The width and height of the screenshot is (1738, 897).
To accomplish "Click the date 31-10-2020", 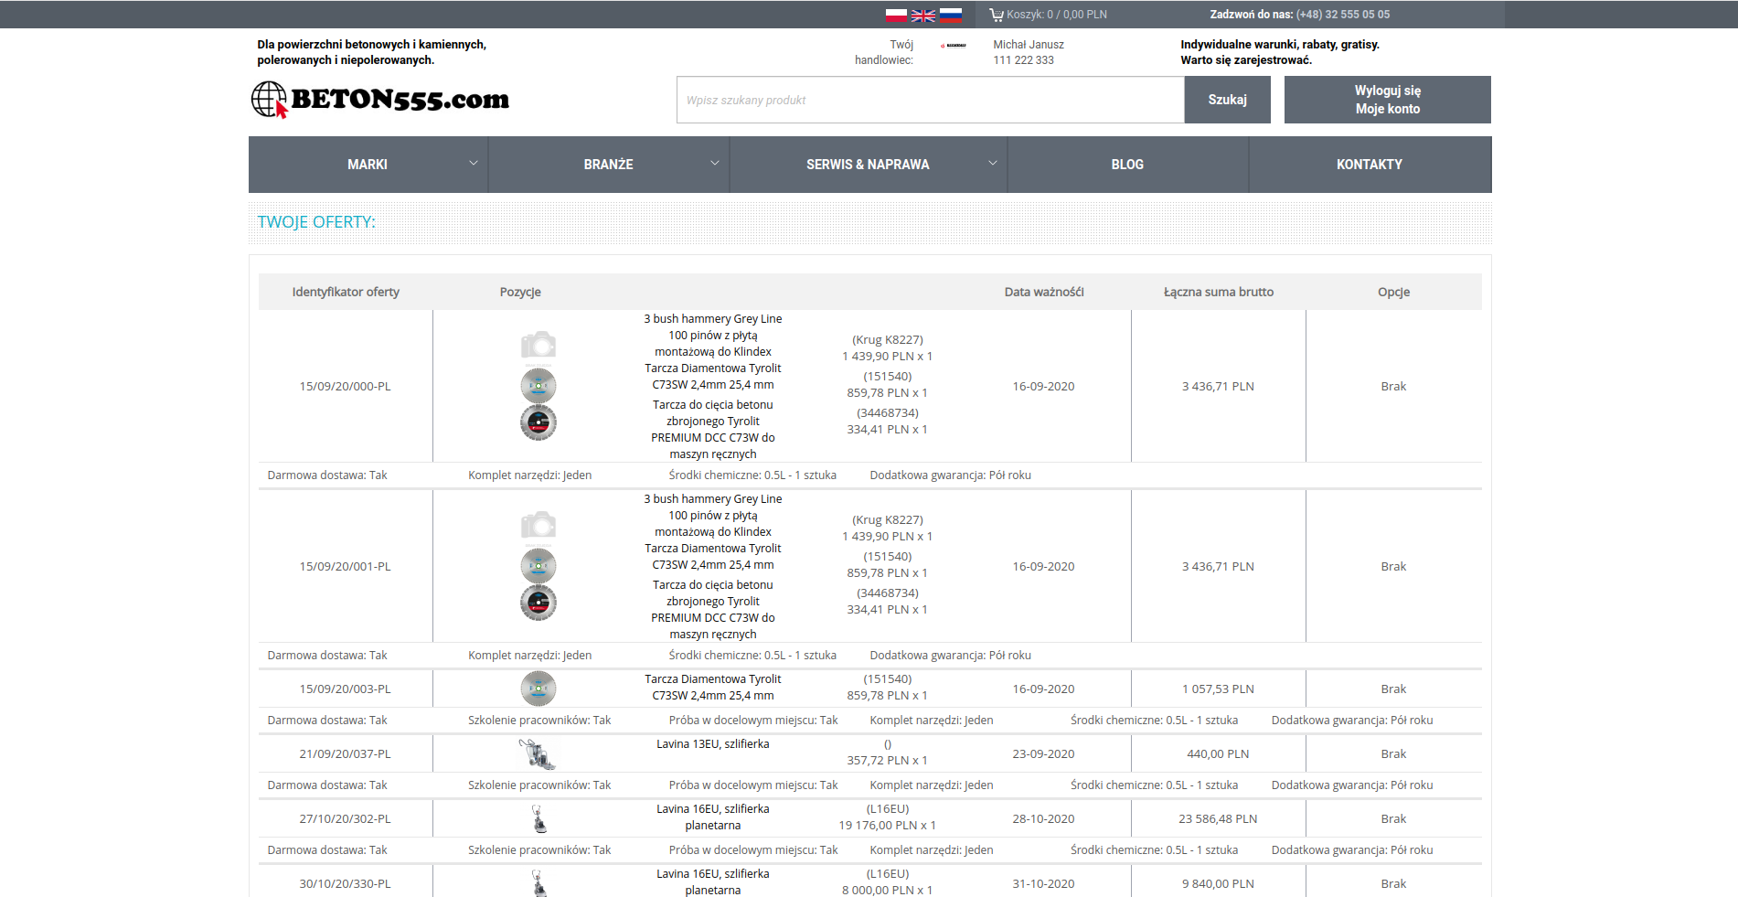I will [1043, 884].
